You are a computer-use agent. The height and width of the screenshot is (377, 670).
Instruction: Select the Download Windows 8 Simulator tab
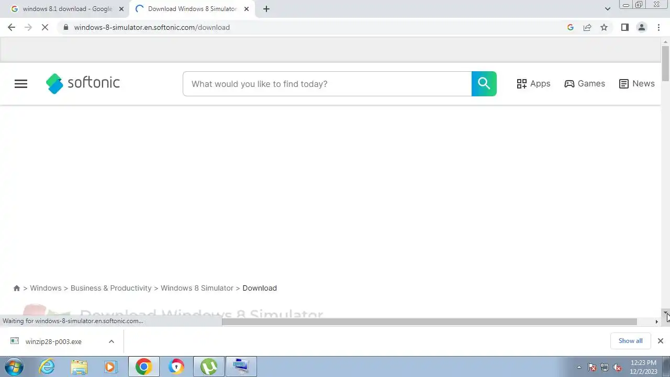click(x=192, y=9)
